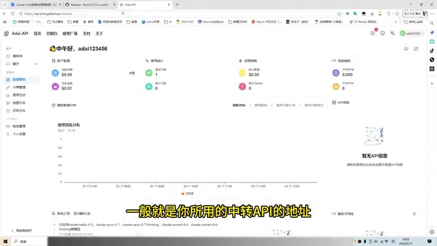Open the Canva bookmark

(150, 21)
